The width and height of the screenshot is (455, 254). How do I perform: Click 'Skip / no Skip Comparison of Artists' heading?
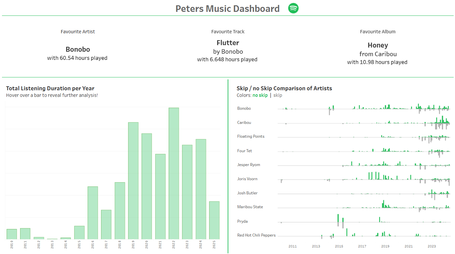pyautogui.click(x=284, y=88)
